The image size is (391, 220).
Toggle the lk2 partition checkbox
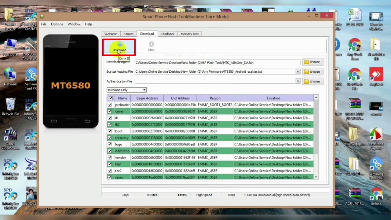coord(110,124)
